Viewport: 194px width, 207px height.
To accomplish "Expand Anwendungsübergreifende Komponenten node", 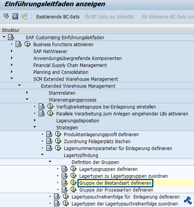I will (x=12, y=58).
